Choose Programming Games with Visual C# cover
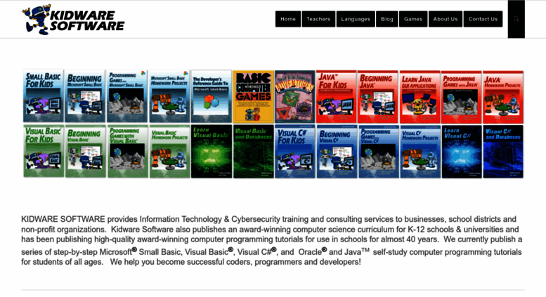546x297 pixels. [x=379, y=151]
